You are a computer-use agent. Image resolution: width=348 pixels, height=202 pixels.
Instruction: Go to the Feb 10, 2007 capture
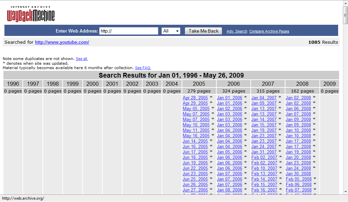264,168
